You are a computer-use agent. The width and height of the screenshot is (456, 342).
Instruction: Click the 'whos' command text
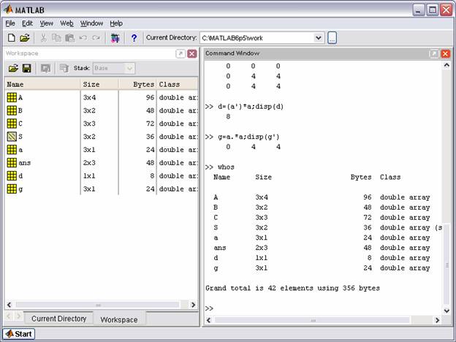pos(226,167)
